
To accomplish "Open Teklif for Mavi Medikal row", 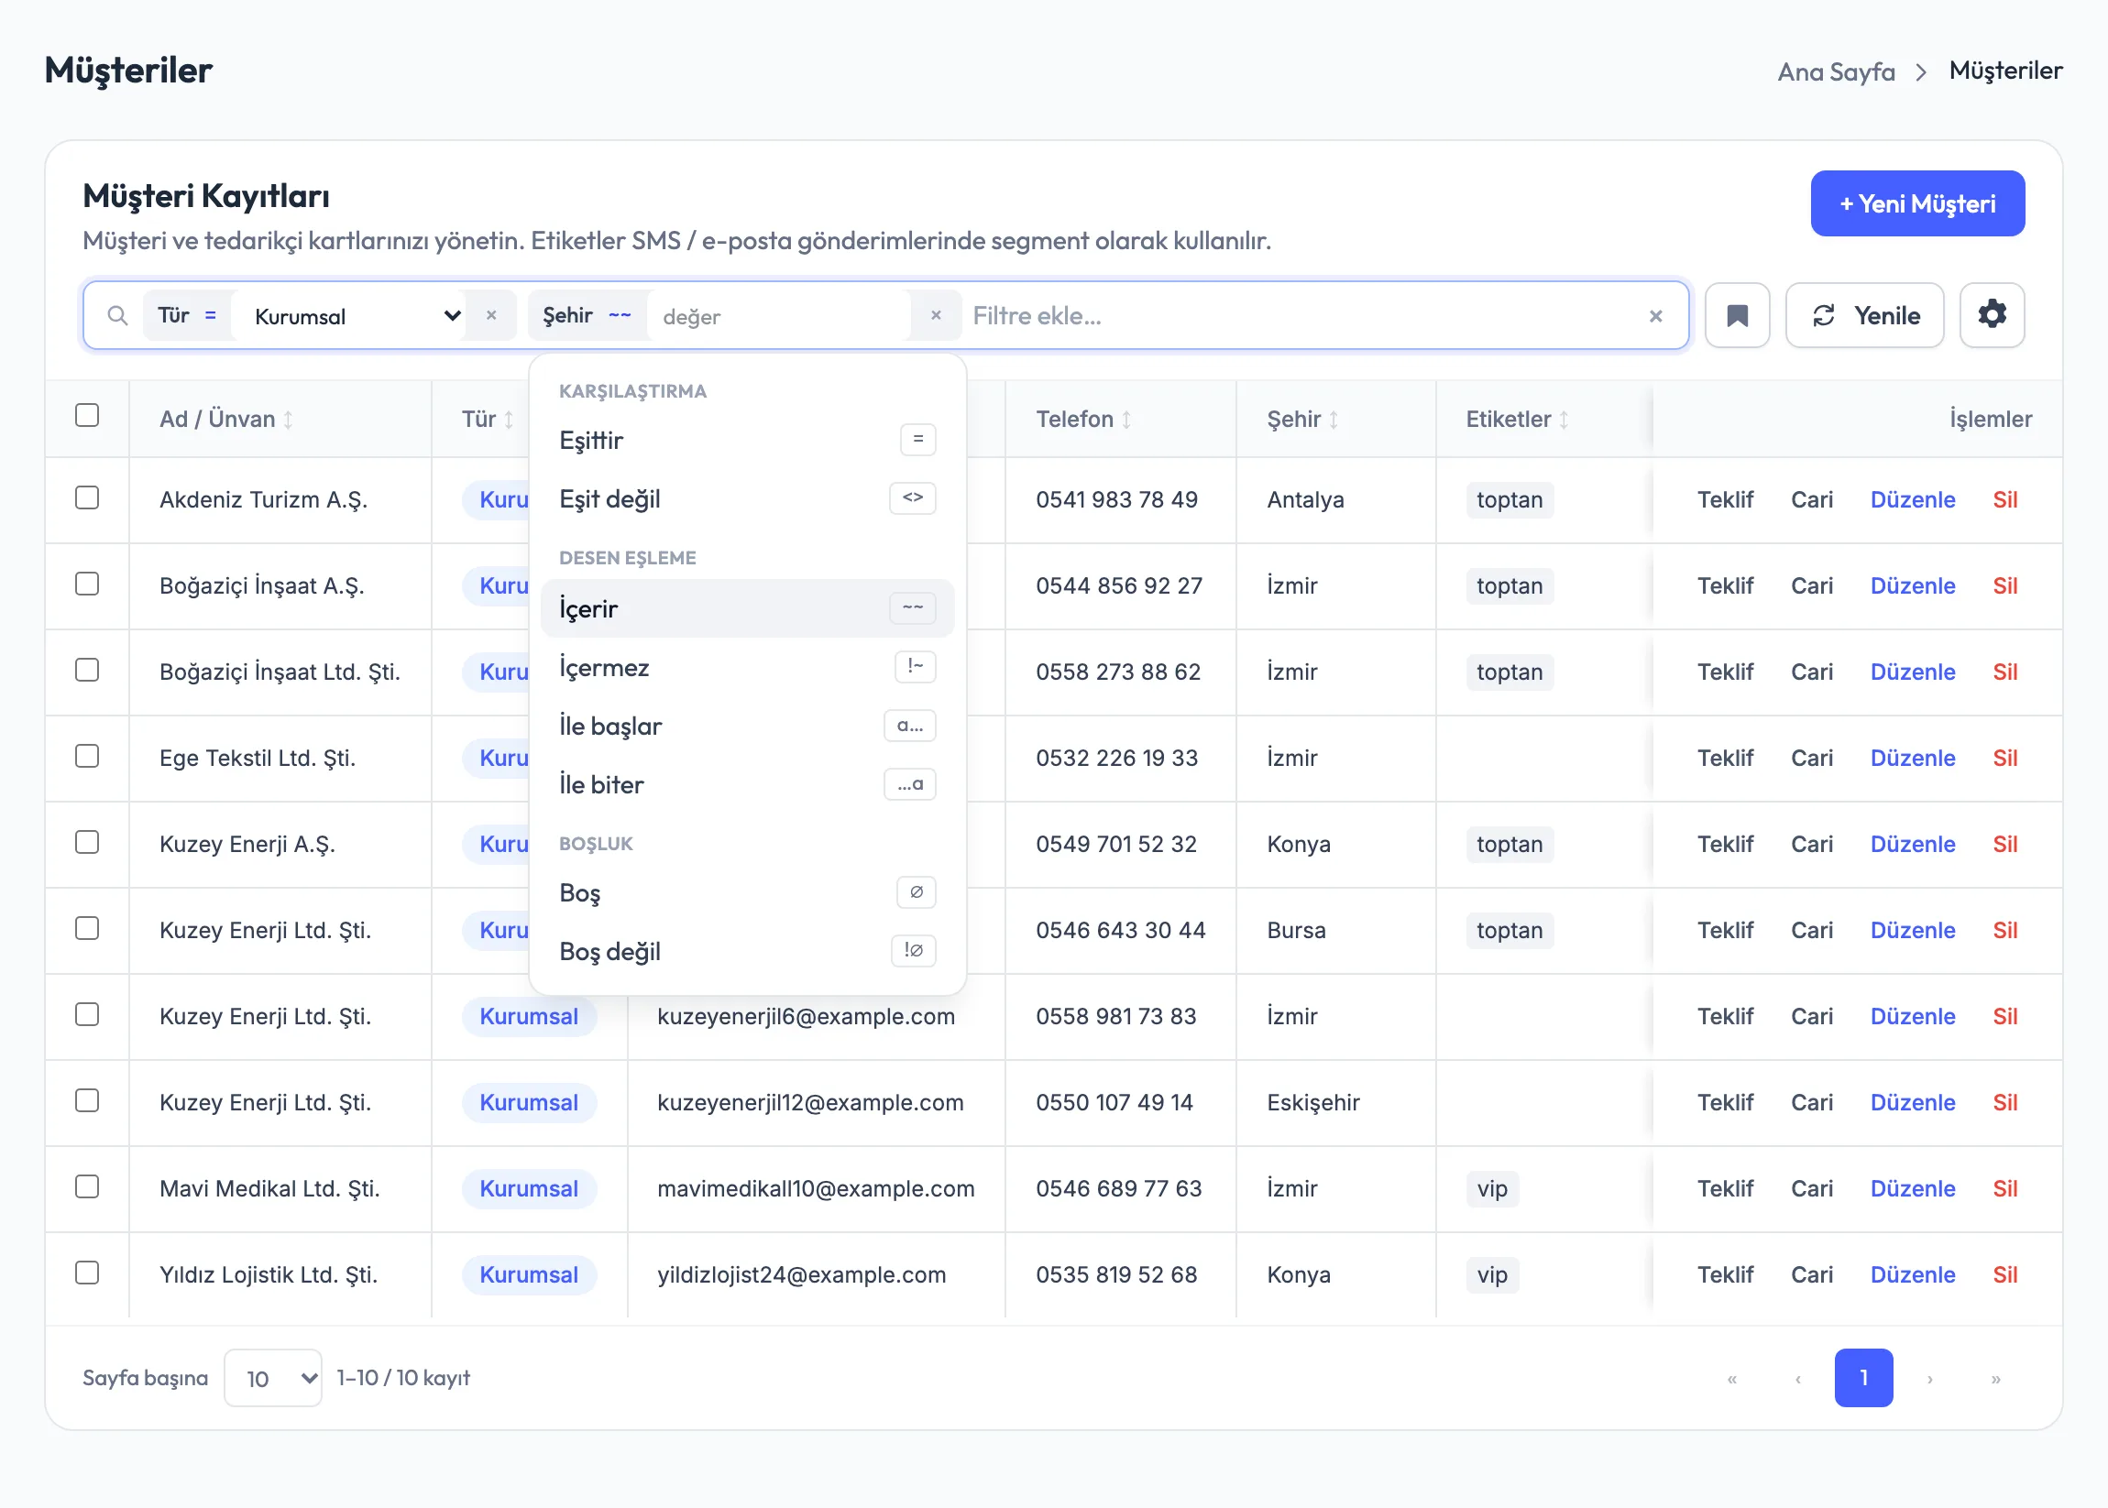I will (x=1725, y=1188).
